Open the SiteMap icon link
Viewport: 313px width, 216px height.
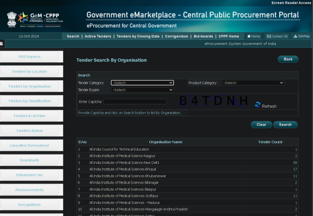coord(295,36)
